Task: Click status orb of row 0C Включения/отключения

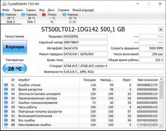Action: coord(6,116)
